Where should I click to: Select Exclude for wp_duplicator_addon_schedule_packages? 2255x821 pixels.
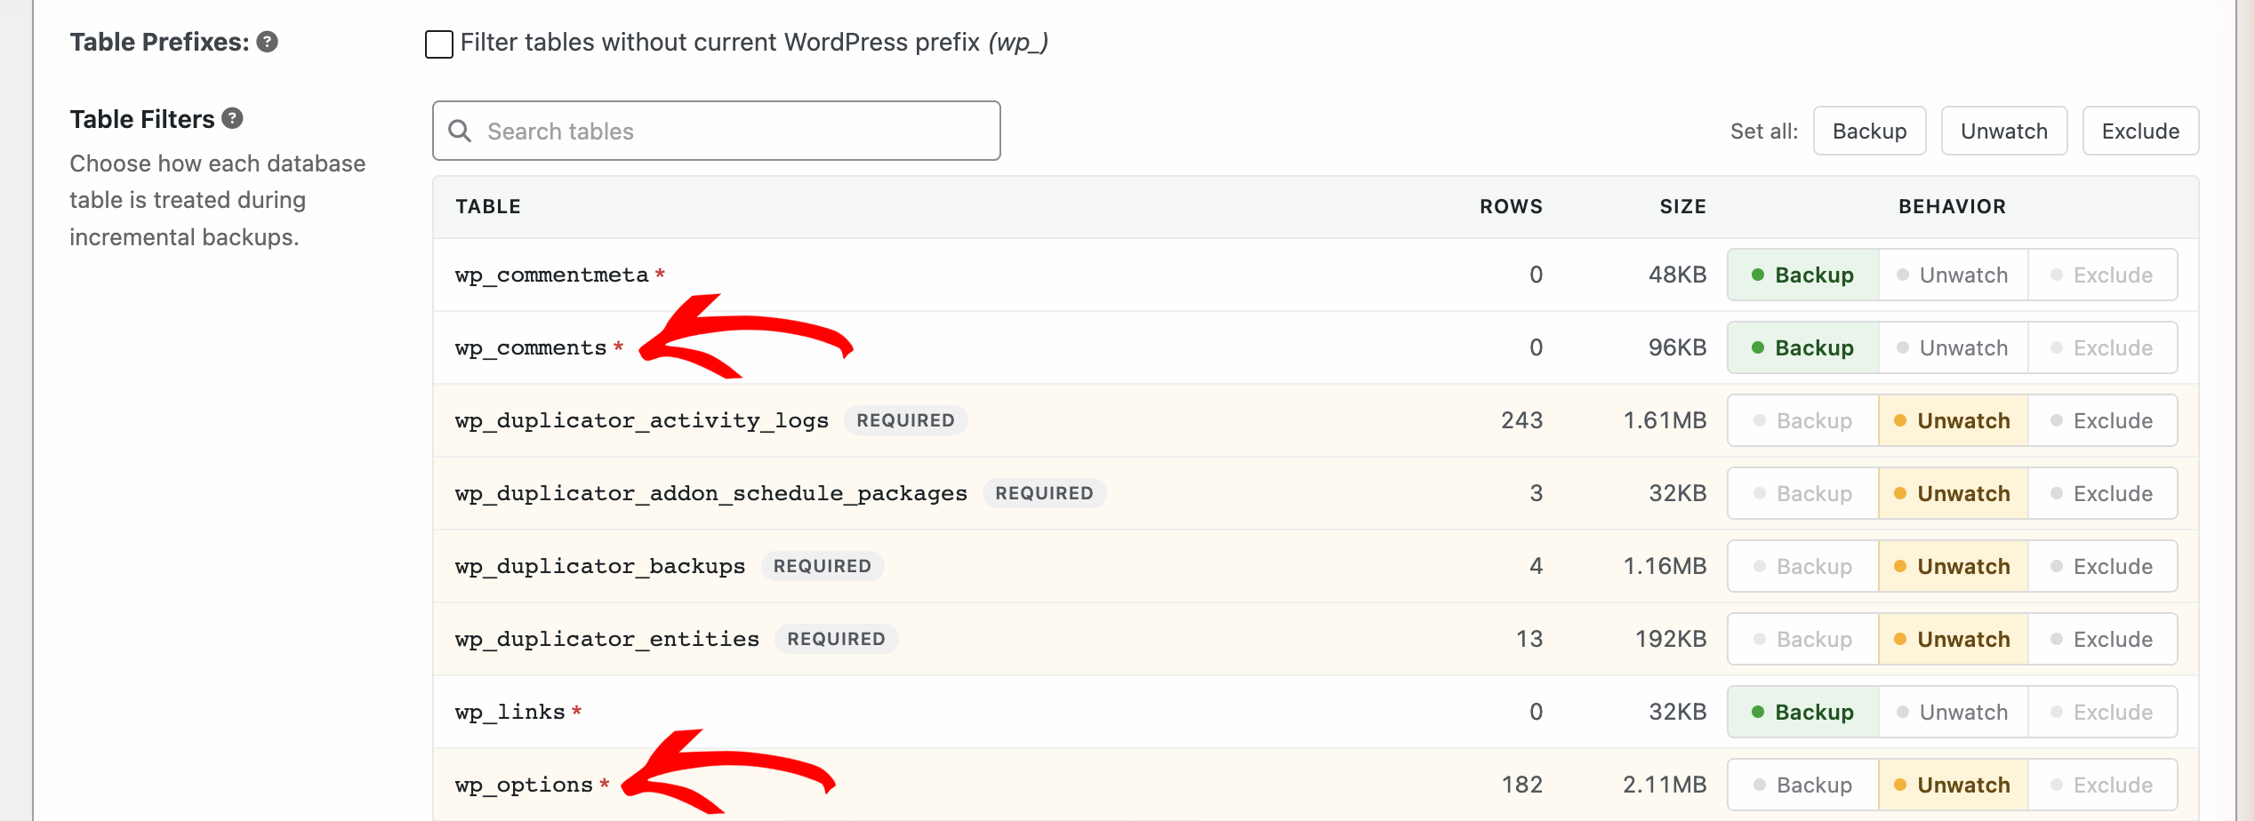pyautogui.click(x=2103, y=493)
